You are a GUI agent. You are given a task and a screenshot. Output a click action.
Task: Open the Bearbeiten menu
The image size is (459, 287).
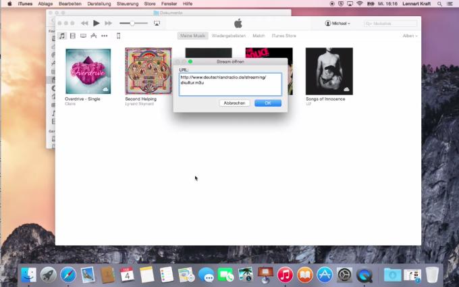70,4
